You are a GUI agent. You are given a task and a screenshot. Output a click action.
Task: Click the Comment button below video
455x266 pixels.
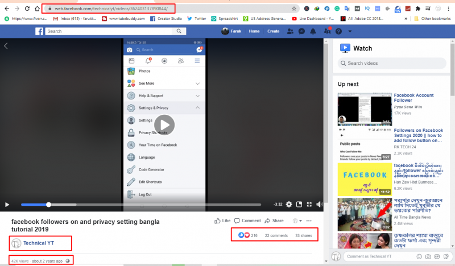(247, 221)
